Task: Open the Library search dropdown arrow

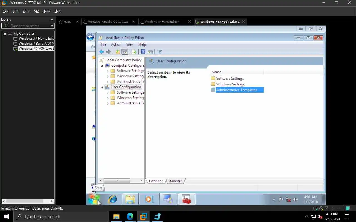Action: 52,26
